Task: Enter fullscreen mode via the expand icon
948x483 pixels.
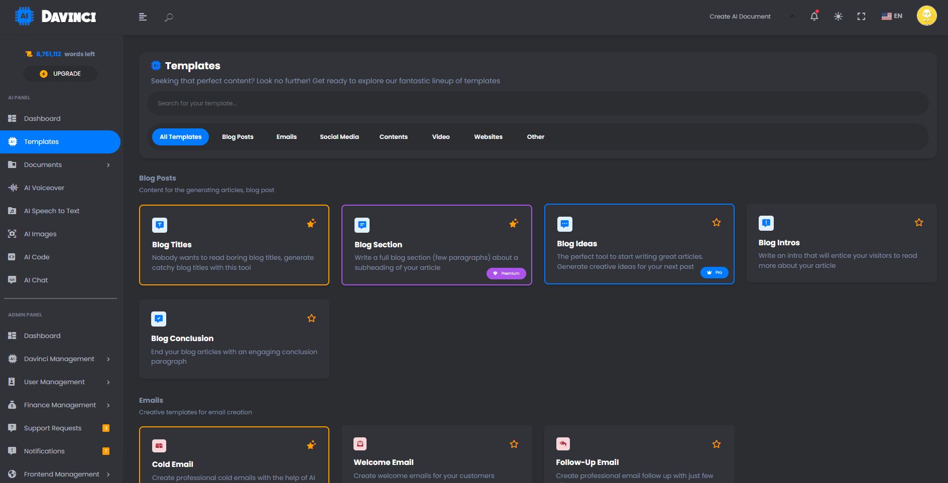Action: [861, 16]
